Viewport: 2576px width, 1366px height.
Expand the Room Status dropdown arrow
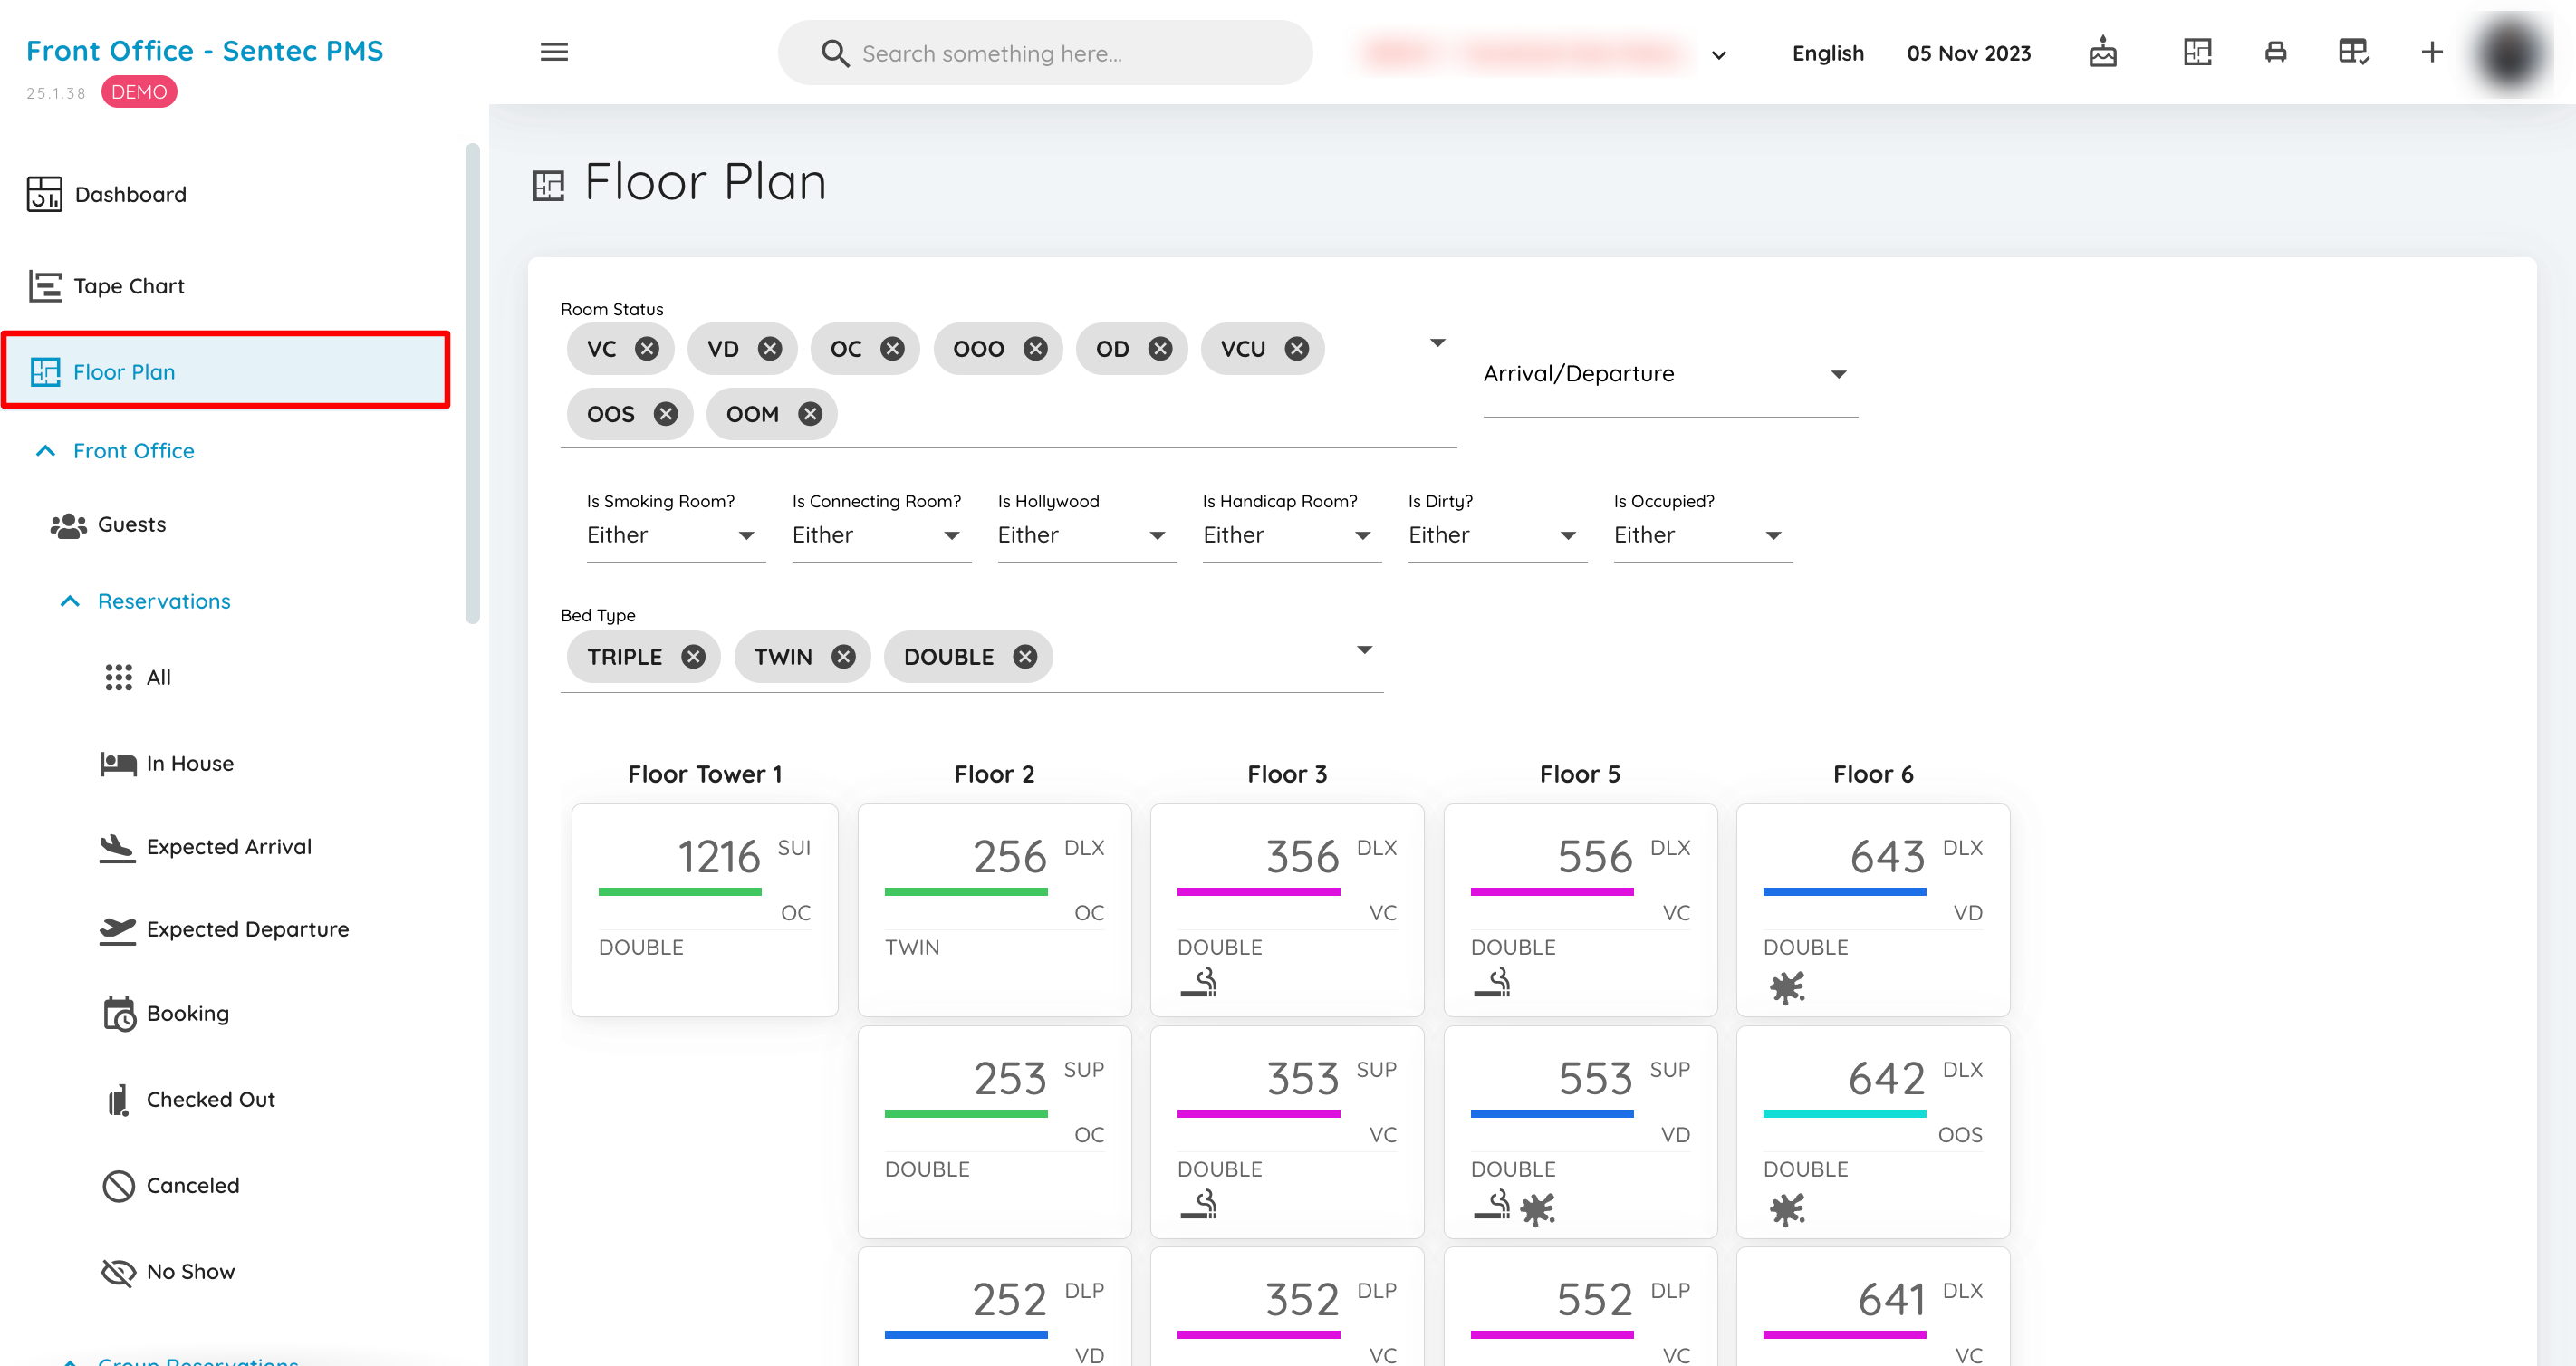pyautogui.click(x=1437, y=343)
